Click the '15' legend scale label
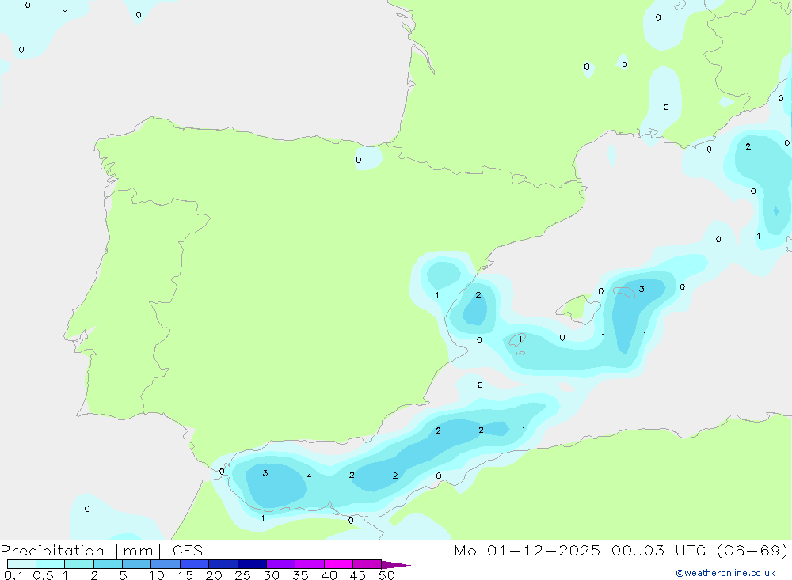 pyautogui.click(x=185, y=575)
